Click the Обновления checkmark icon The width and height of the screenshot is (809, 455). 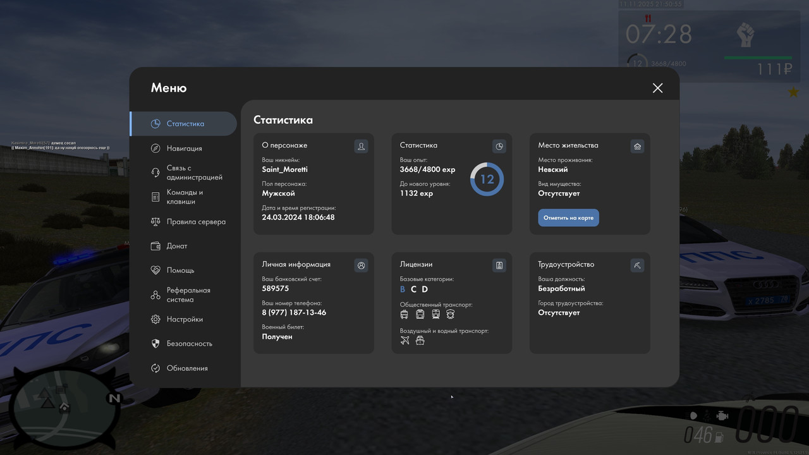coord(155,368)
